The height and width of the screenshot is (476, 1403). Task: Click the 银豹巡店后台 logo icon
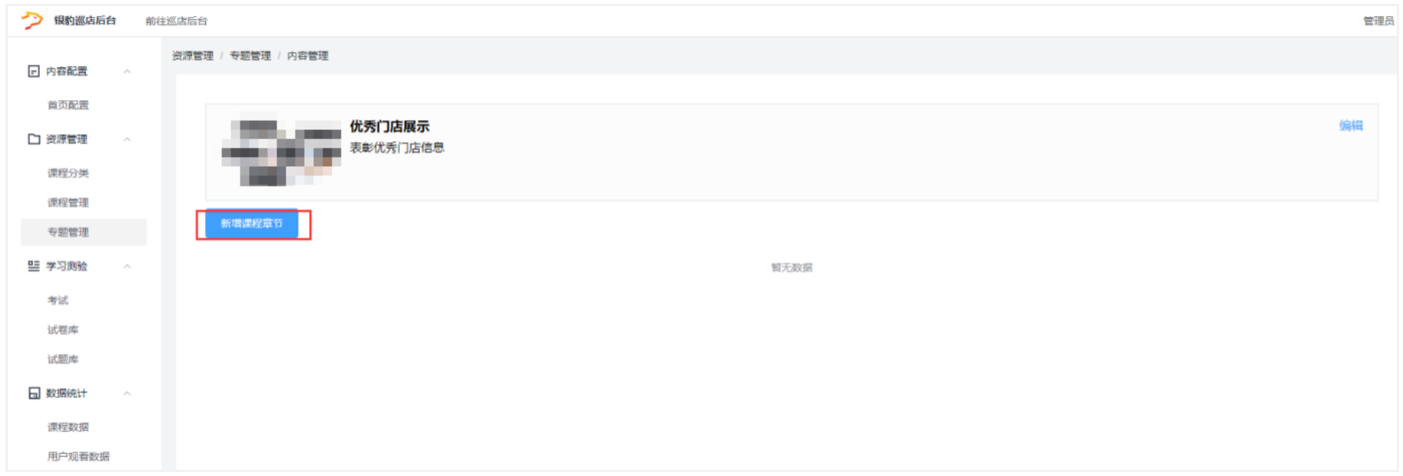click(x=31, y=20)
